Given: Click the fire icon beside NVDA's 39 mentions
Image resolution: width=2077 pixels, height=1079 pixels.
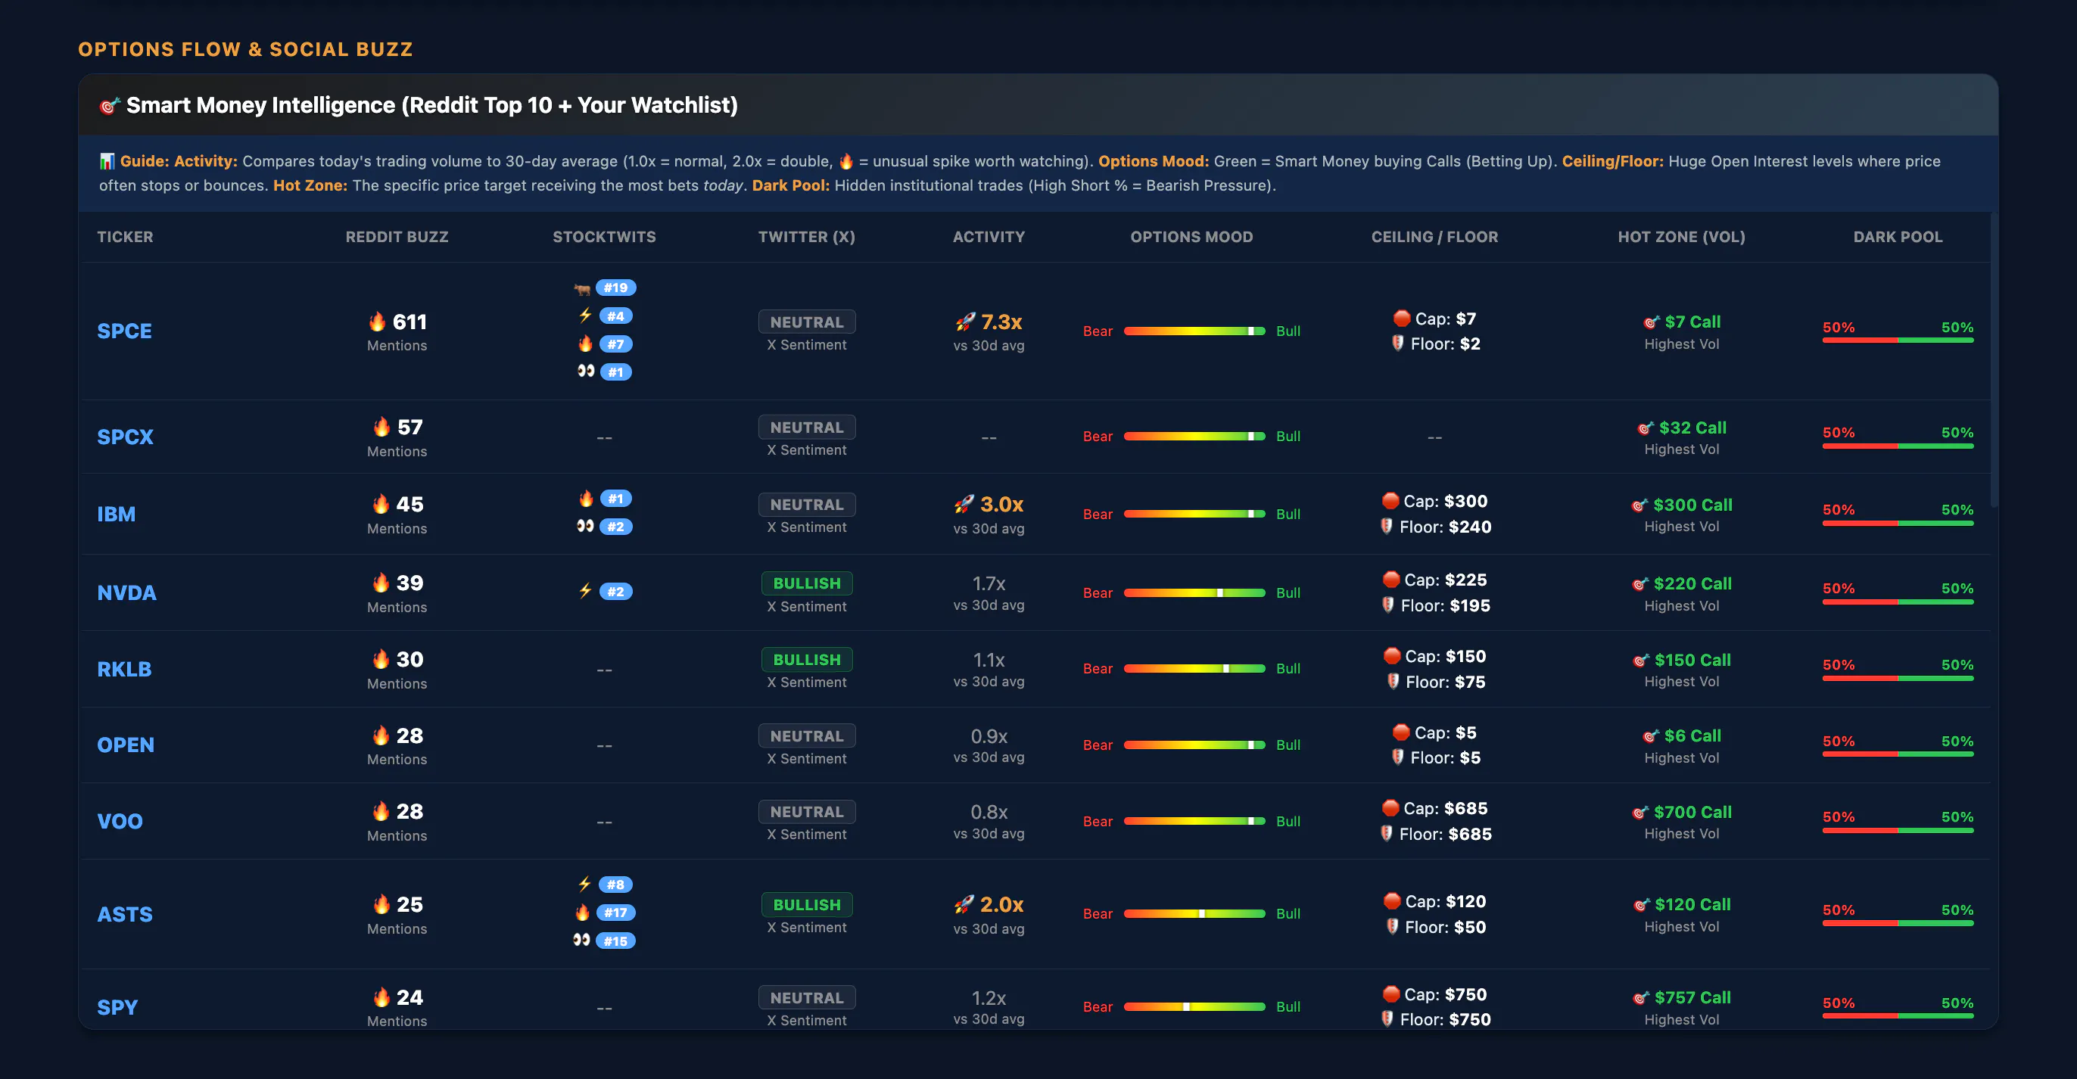Looking at the screenshot, I should 381,582.
